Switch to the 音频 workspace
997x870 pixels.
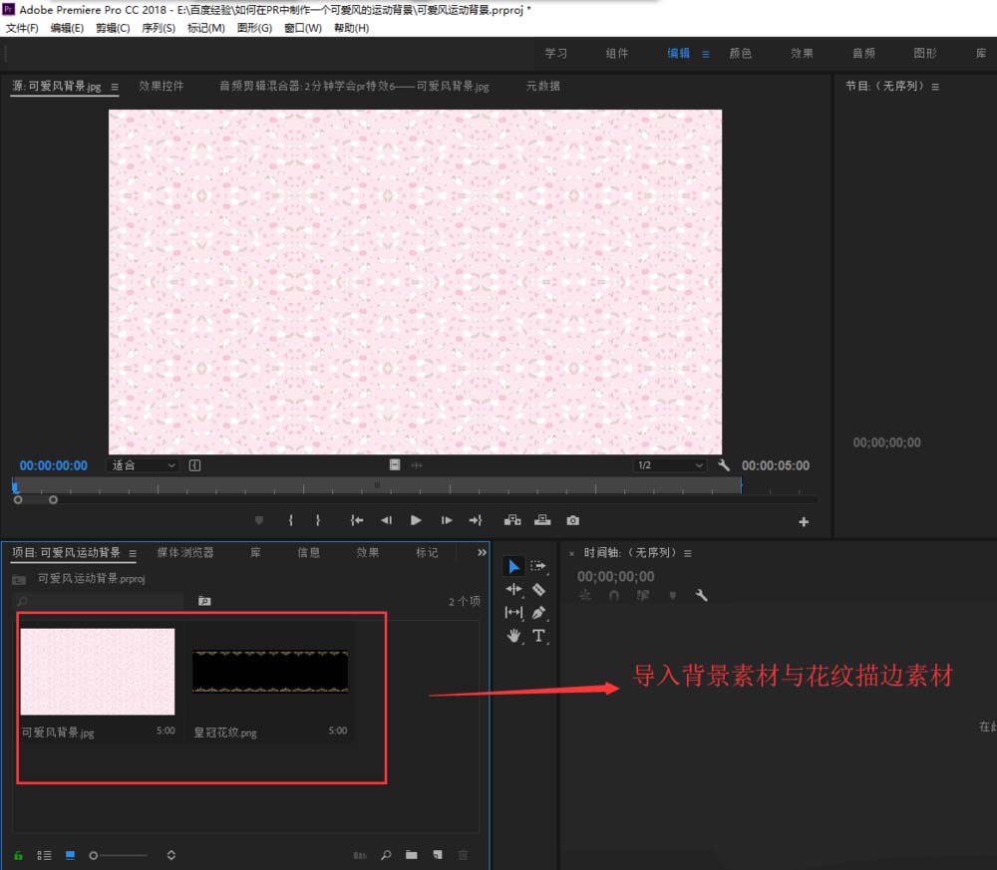tap(863, 54)
